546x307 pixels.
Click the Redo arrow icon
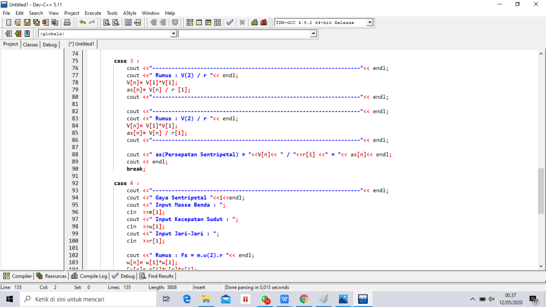[92, 22]
